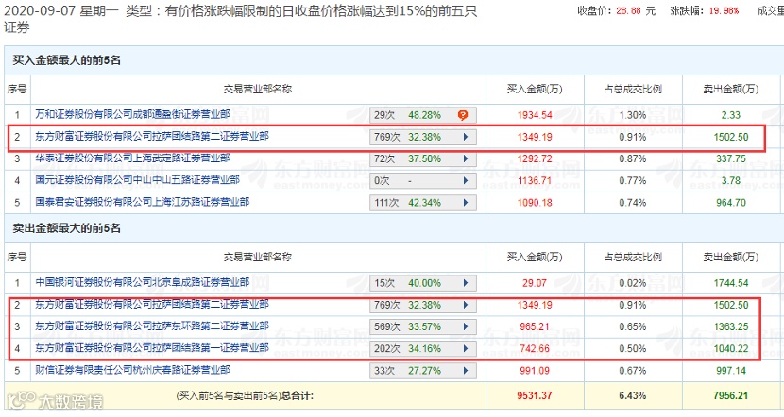The width and height of the screenshot is (784, 417).
Task: Select buy amount 29.07
Action: tap(535, 283)
